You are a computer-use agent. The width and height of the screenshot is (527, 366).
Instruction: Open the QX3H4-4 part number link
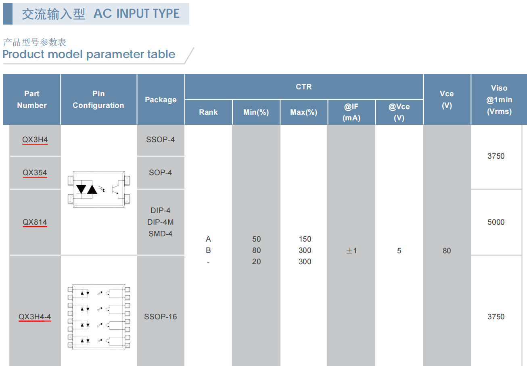(x=35, y=317)
